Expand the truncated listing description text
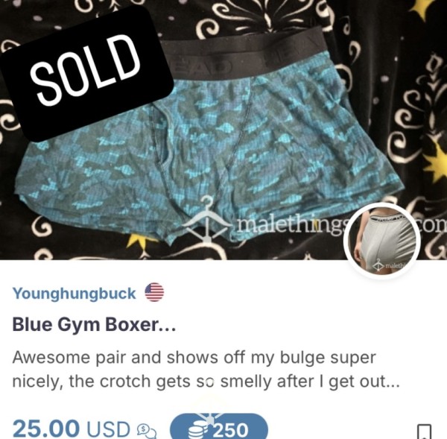 (x=206, y=370)
